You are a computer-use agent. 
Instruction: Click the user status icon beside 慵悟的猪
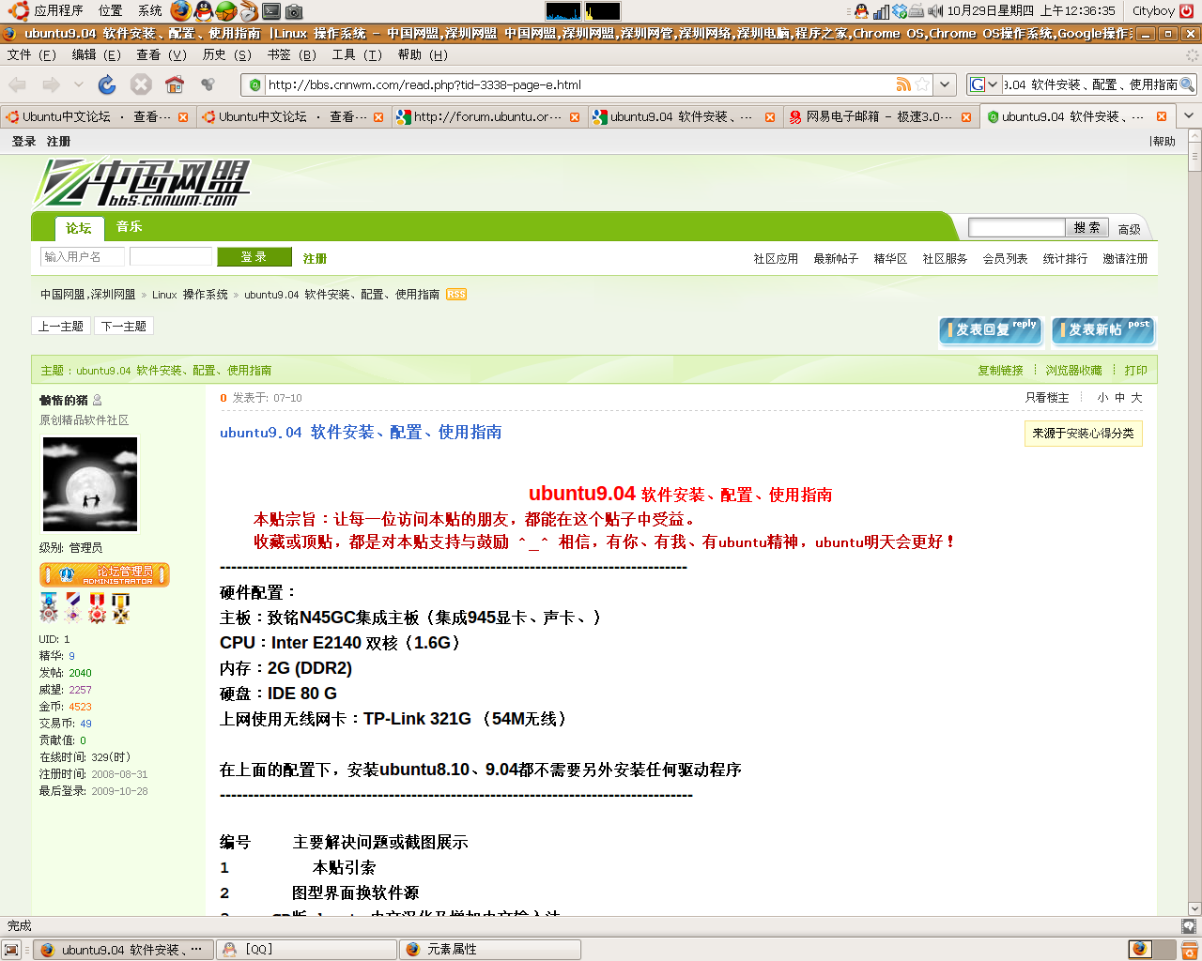click(97, 401)
